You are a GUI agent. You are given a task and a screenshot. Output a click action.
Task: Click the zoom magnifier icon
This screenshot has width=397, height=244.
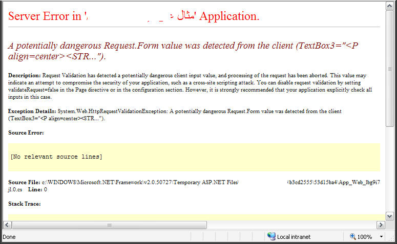click(352, 236)
